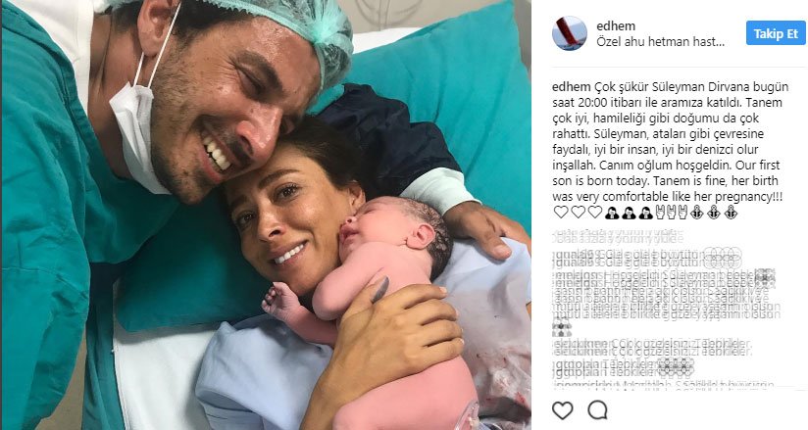Image resolution: width=808 pixels, height=430 pixels.
Task: Select the 'Hoşgeldin Süleyman bebek' comment text
Action: coord(679,279)
